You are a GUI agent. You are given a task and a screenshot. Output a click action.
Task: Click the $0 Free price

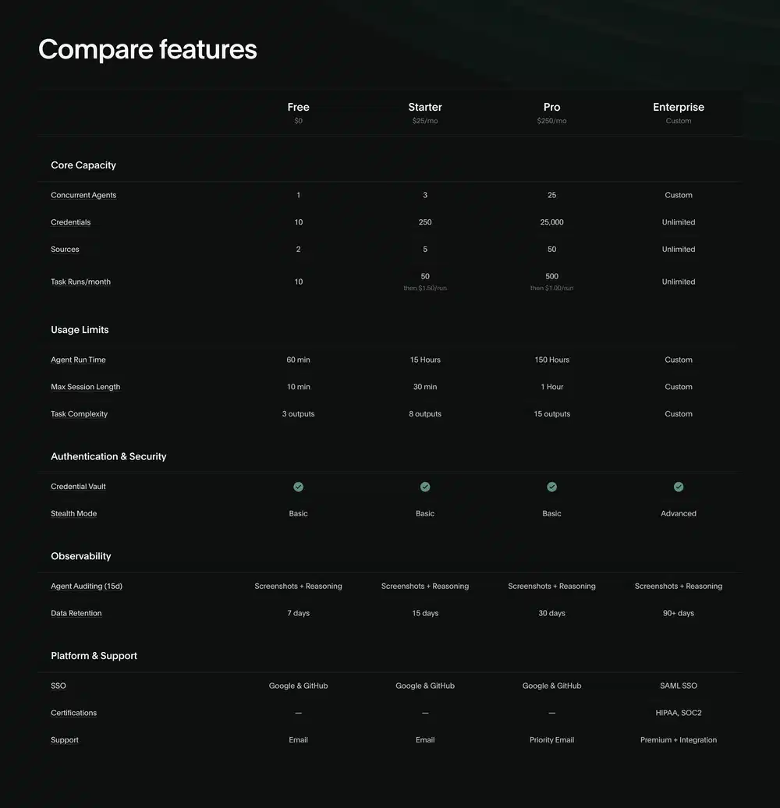298,121
